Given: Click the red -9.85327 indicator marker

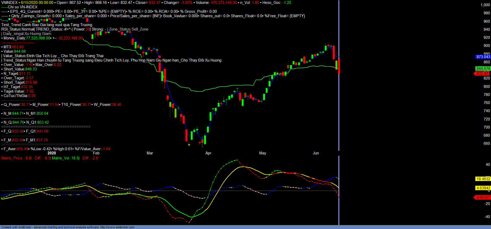Looking at the screenshot, I should [483, 197].
